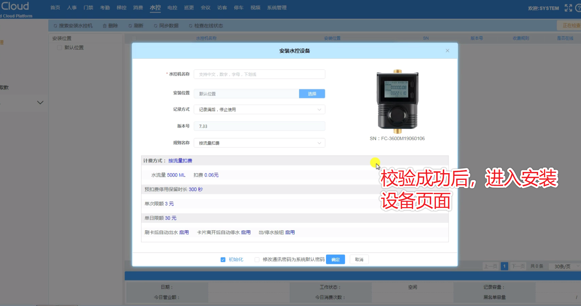The width and height of the screenshot is (581, 306).
Task: Click the SN column header
Action: pyautogui.click(x=426, y=38)
